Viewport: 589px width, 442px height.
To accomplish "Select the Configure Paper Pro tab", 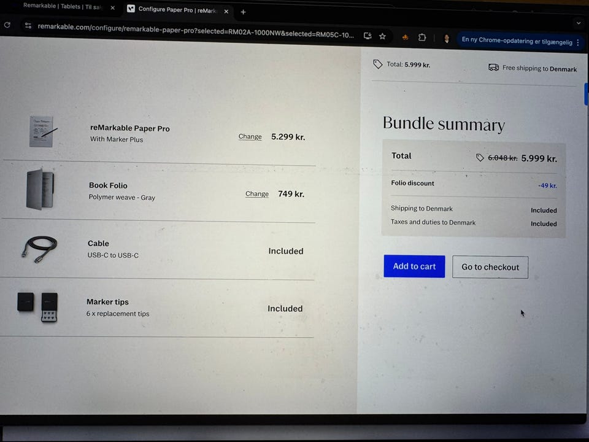I will click(178, 9).
